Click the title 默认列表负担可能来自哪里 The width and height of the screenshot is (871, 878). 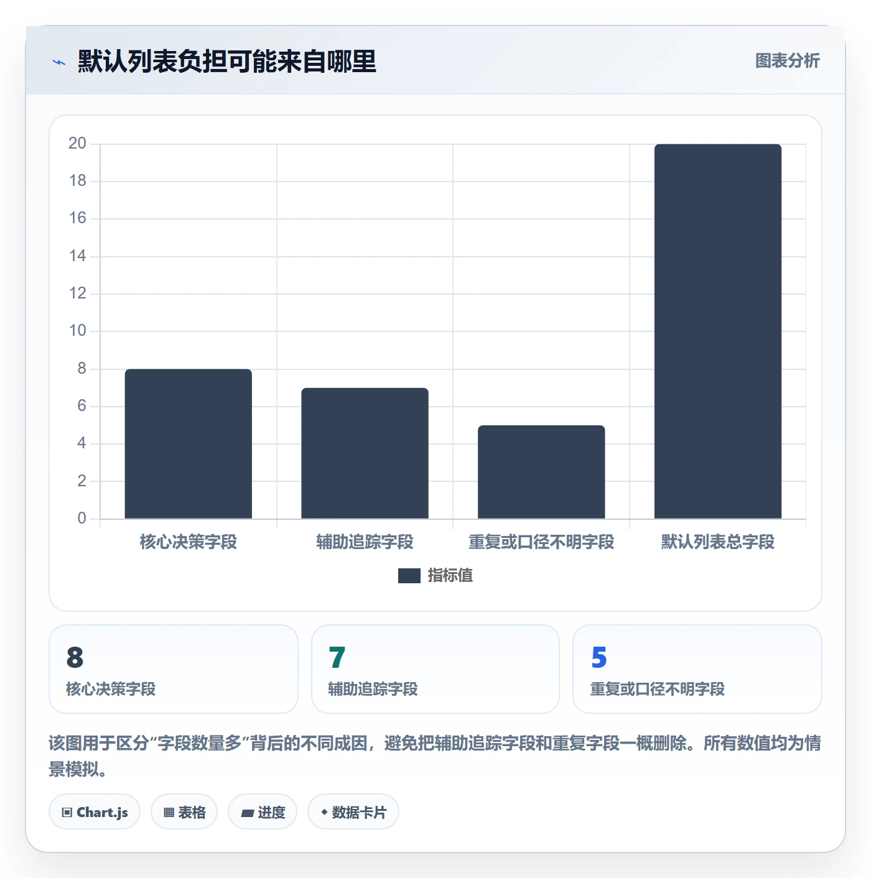click(227, 62)
